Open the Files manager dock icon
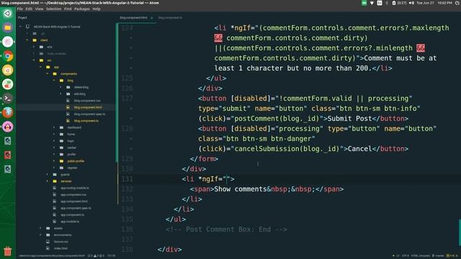Image resolution: width=461 pixels, height=259 pixels. point(8,27)
